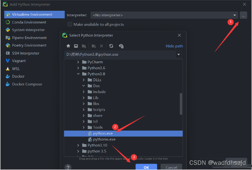Expand the Tools folder
The width and height of the screenshot is (252, 170).
84,127
